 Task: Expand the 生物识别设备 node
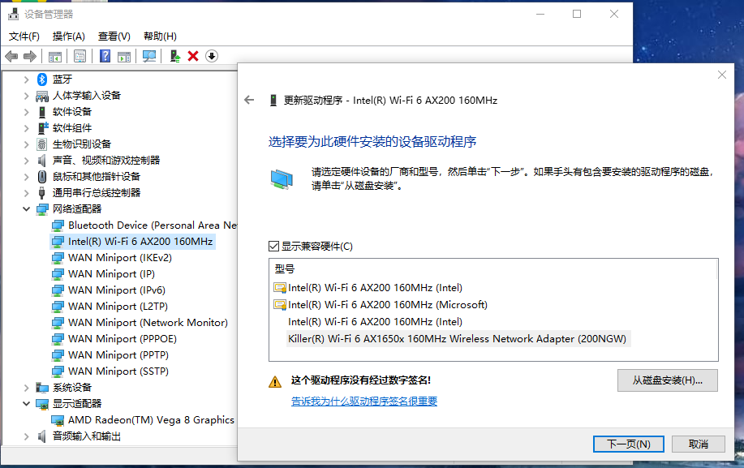(27, 144)
